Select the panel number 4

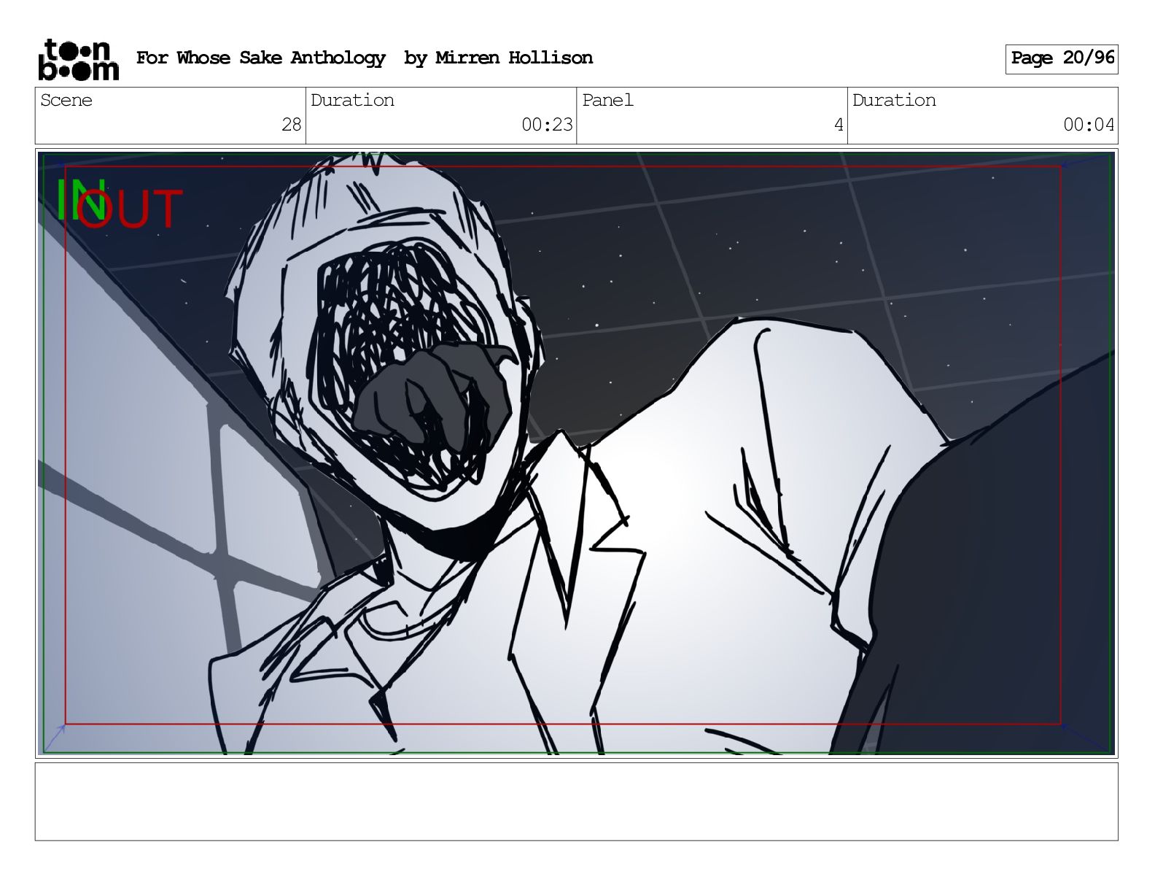tap(839, 125)
